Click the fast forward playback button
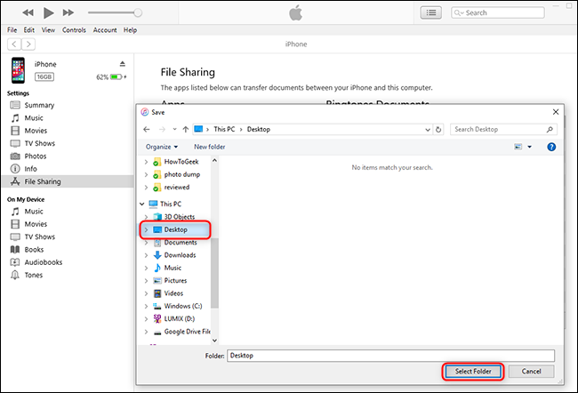578x393 pixels. point(68,13)
